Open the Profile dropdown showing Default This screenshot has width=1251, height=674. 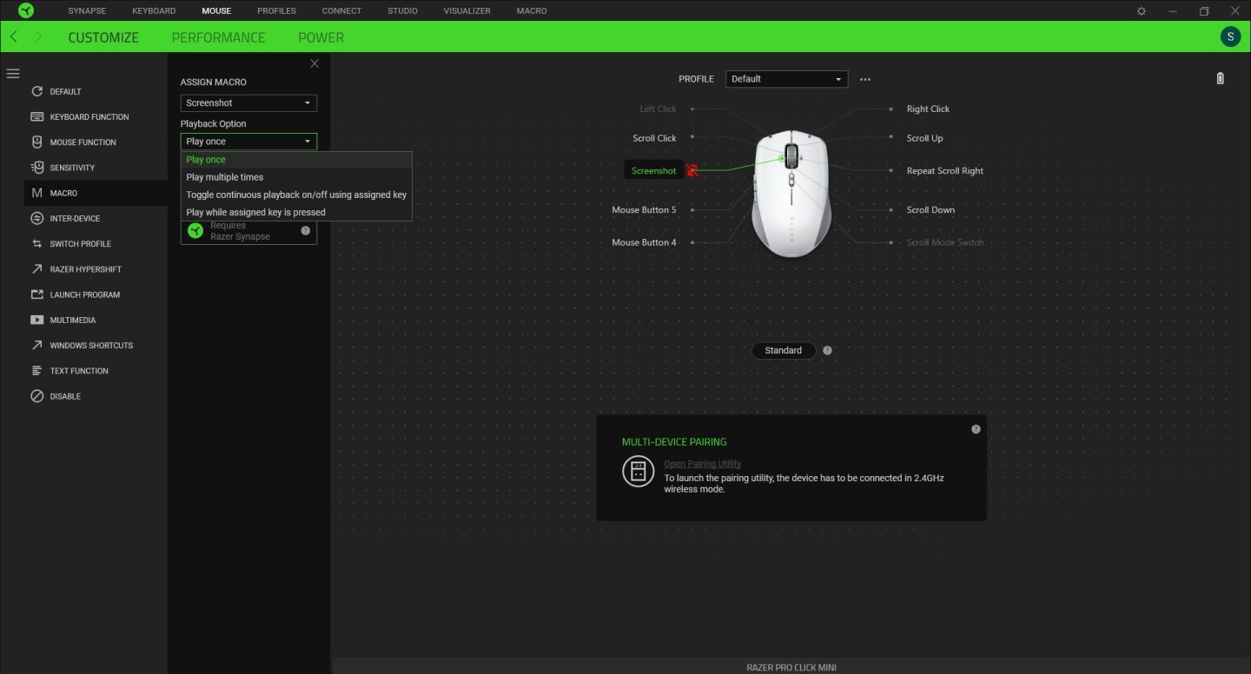pyautogui.click(x=786, y=78)
